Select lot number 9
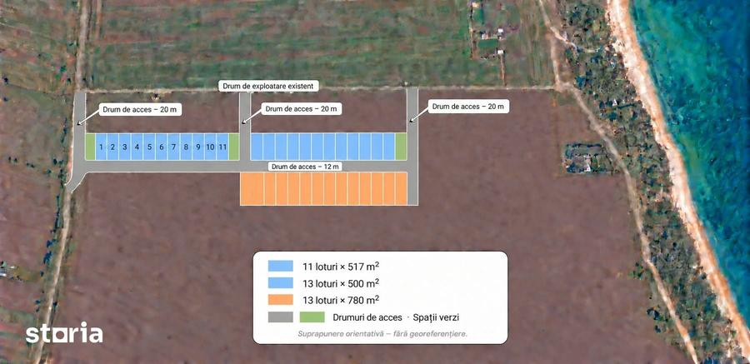The width and height of the screenshot is (750, 364). click(x=198, y=147)
